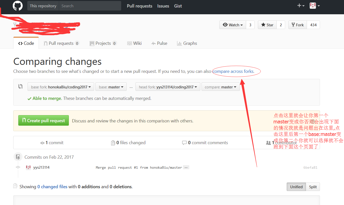Click the Search input field
This screenshot has height=205, width=344.
point(90,6)
